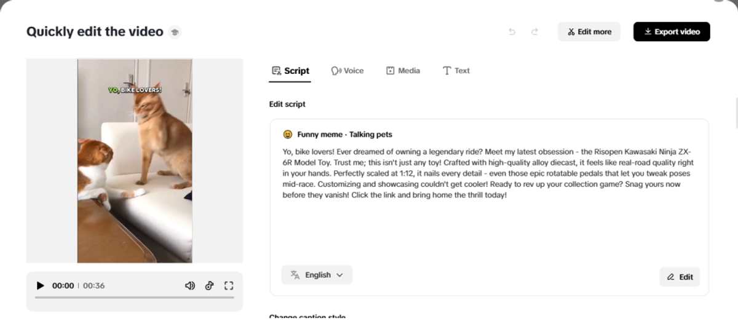Screen dimensions: 738x324
Task: Click the Export video button
Action: [x=672, y=32]
